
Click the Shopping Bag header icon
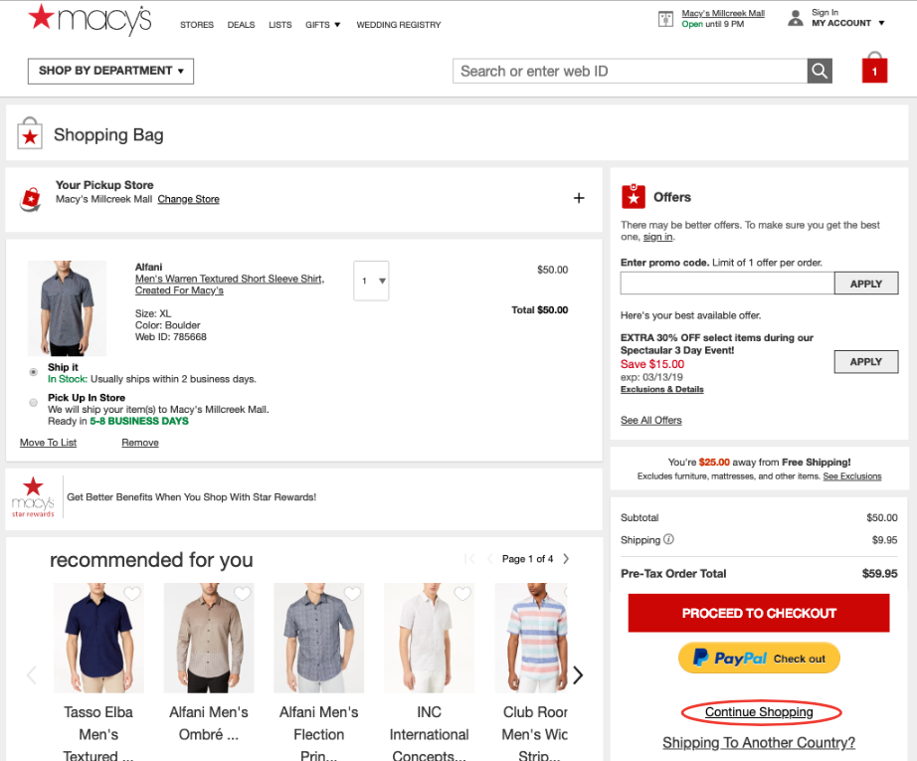tap(30, 133)
